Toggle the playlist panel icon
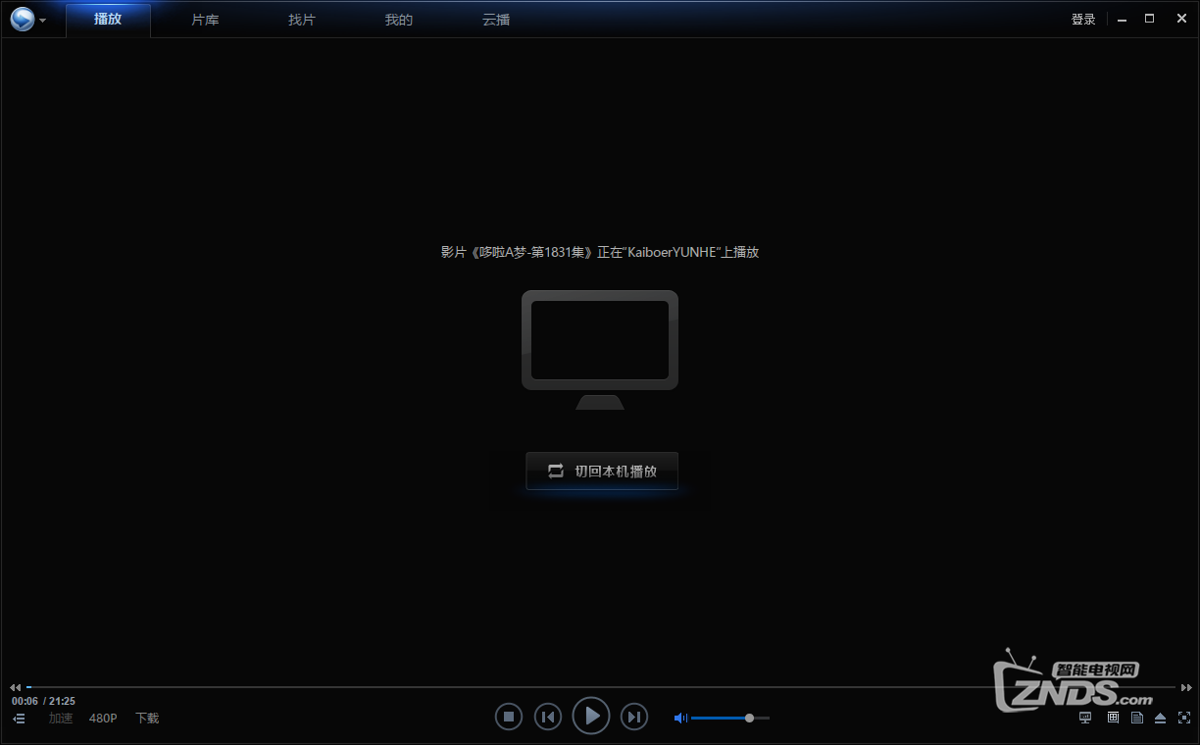Screen dimensions: 1200x745 click(20, 719)
